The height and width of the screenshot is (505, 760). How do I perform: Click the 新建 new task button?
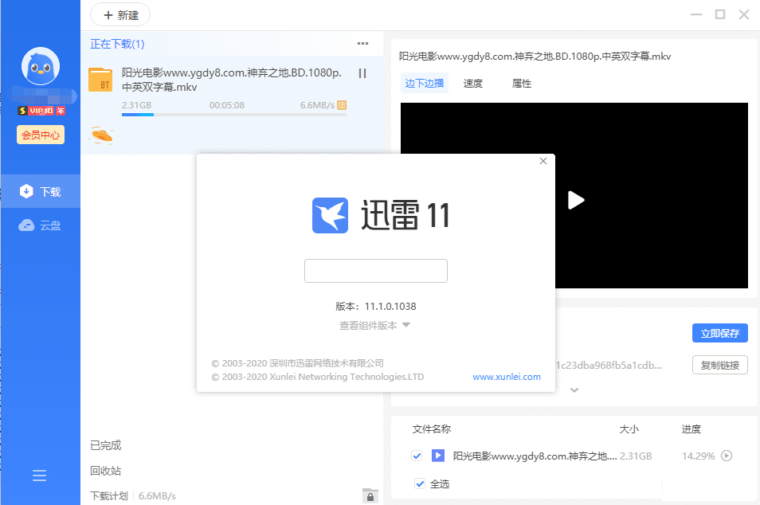(x=120, y=15)
